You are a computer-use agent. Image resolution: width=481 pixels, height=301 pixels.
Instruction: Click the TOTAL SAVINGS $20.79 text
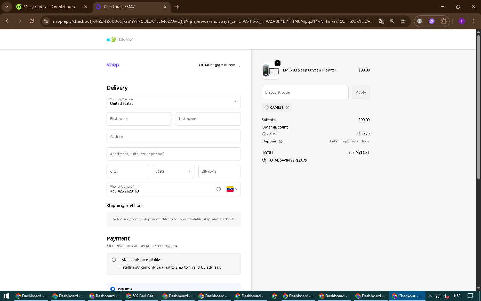(287, 160)
